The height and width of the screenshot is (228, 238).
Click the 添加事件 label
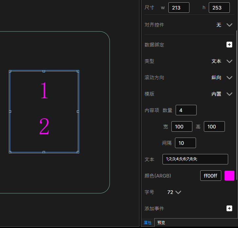click(x=154, y=209)
